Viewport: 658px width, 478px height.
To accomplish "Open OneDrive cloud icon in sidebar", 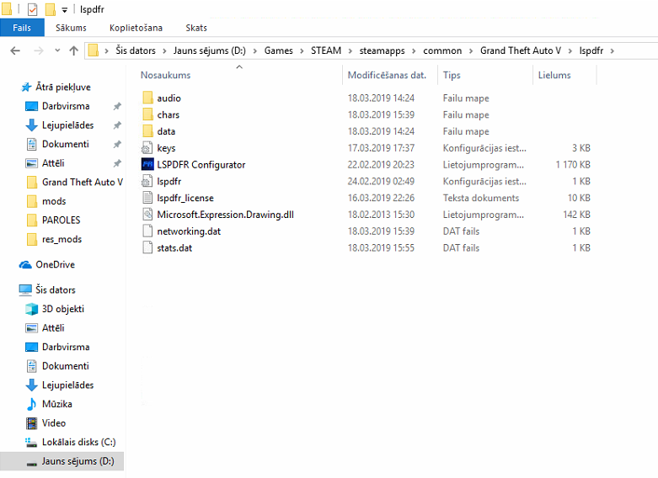I will 25,265.
